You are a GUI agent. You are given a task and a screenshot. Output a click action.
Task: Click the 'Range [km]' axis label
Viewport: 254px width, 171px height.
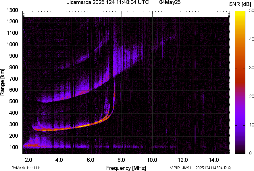coord(2,82)
